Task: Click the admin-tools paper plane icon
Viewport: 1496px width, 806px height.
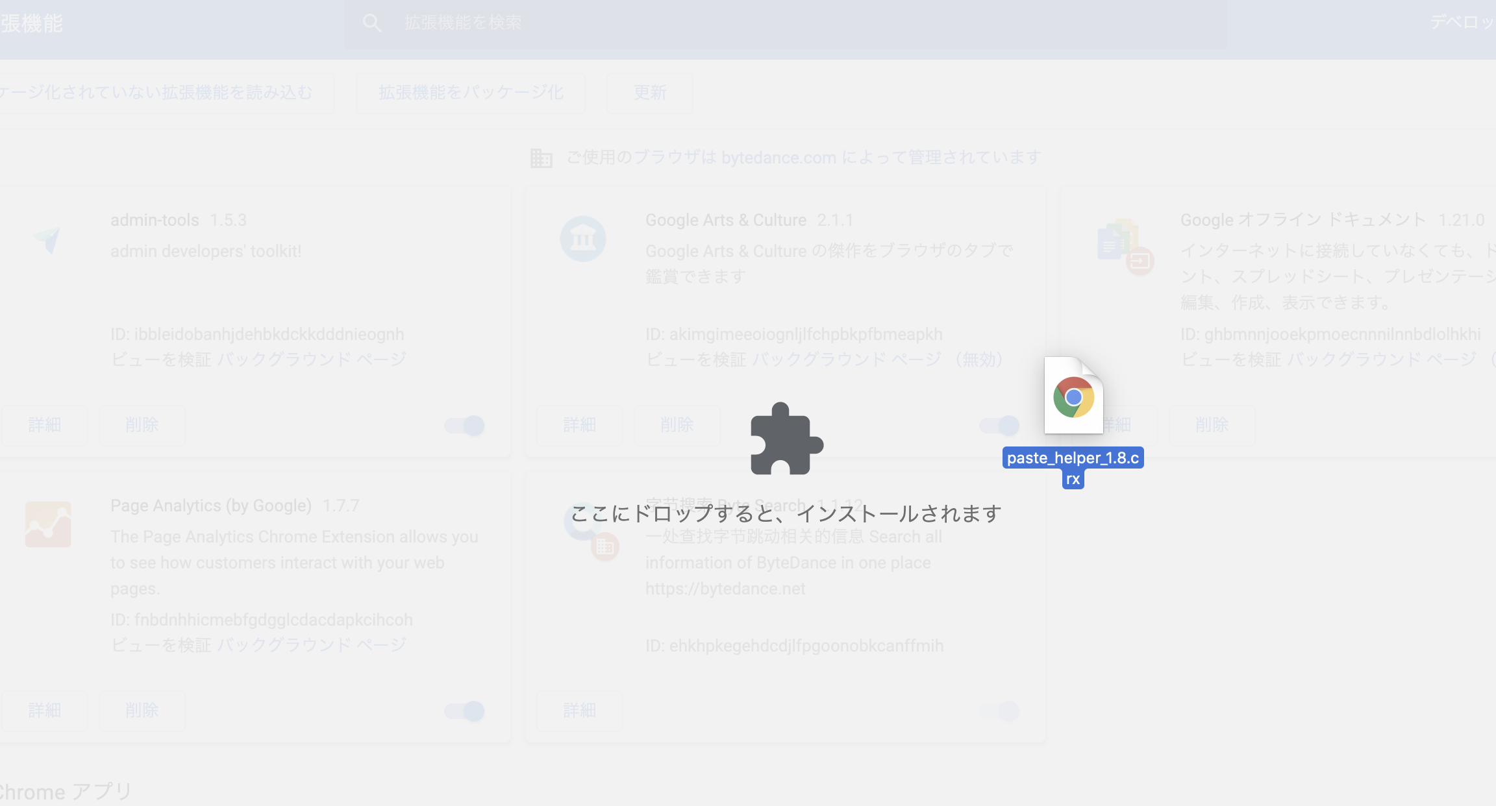Action: click(47, 239)
